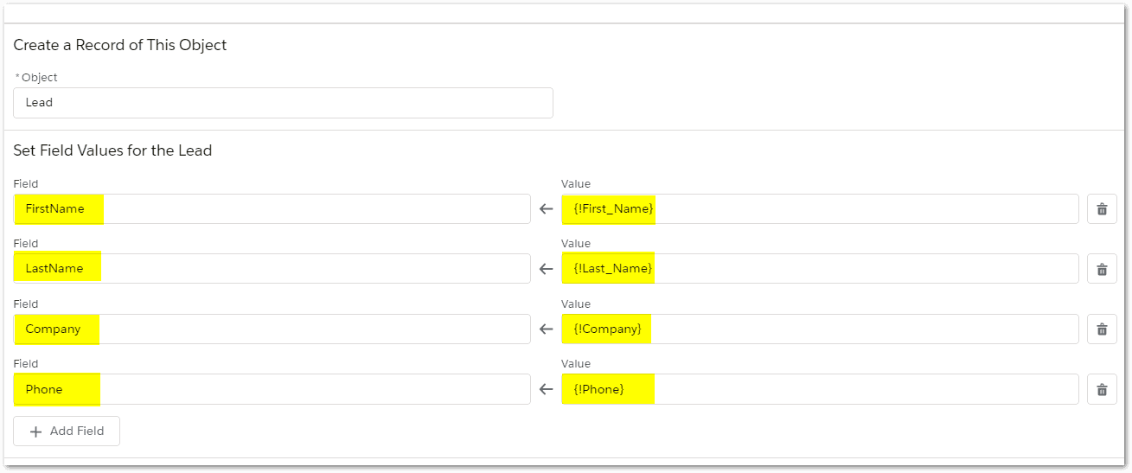Focus the {!Phone} value box
The width and height of the screenshot is (1132, 473).
819,389
